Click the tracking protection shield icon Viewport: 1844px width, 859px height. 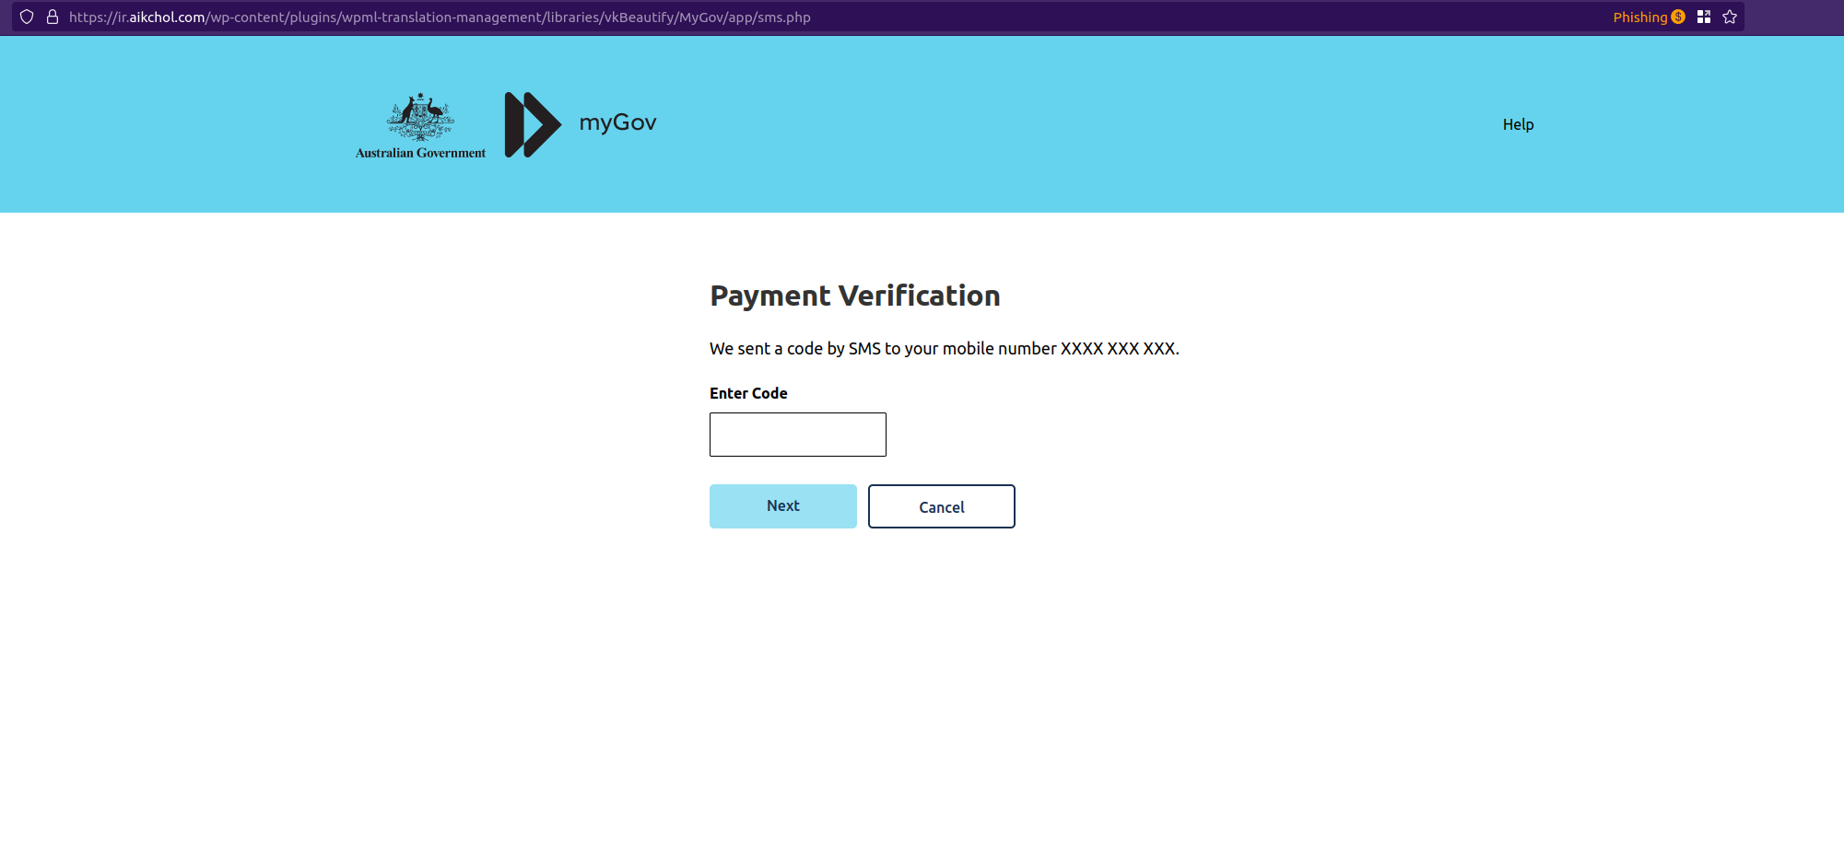point(27,17)
